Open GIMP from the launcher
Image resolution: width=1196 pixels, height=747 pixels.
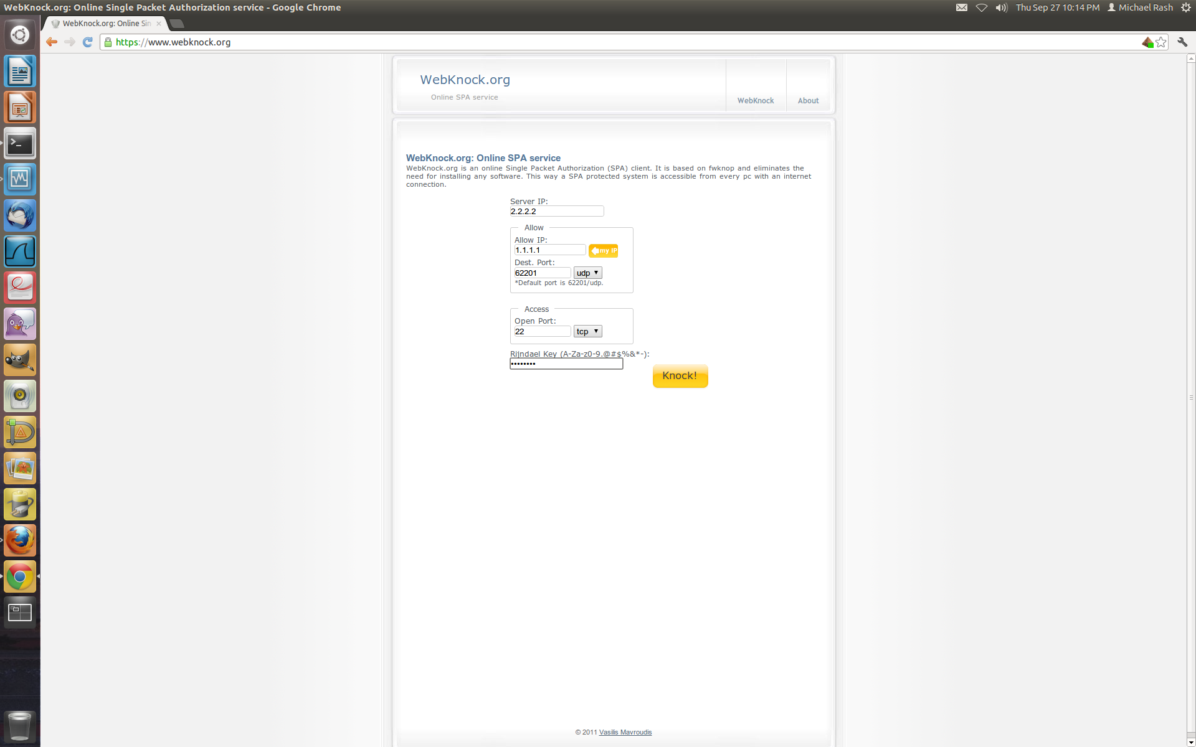(20, 360)
